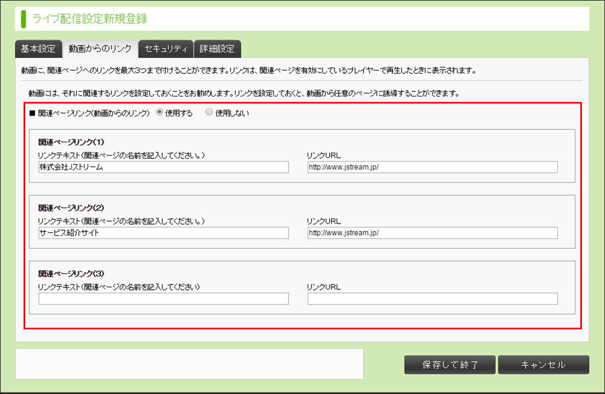
Task: Click the キャンセル button
Action: (544, 365)
